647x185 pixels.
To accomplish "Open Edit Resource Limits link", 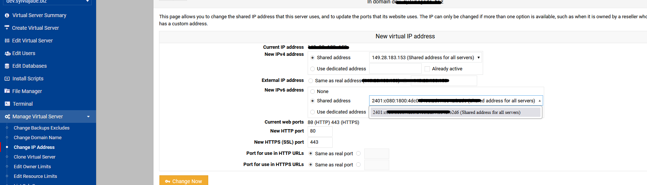I will [35, 176].
